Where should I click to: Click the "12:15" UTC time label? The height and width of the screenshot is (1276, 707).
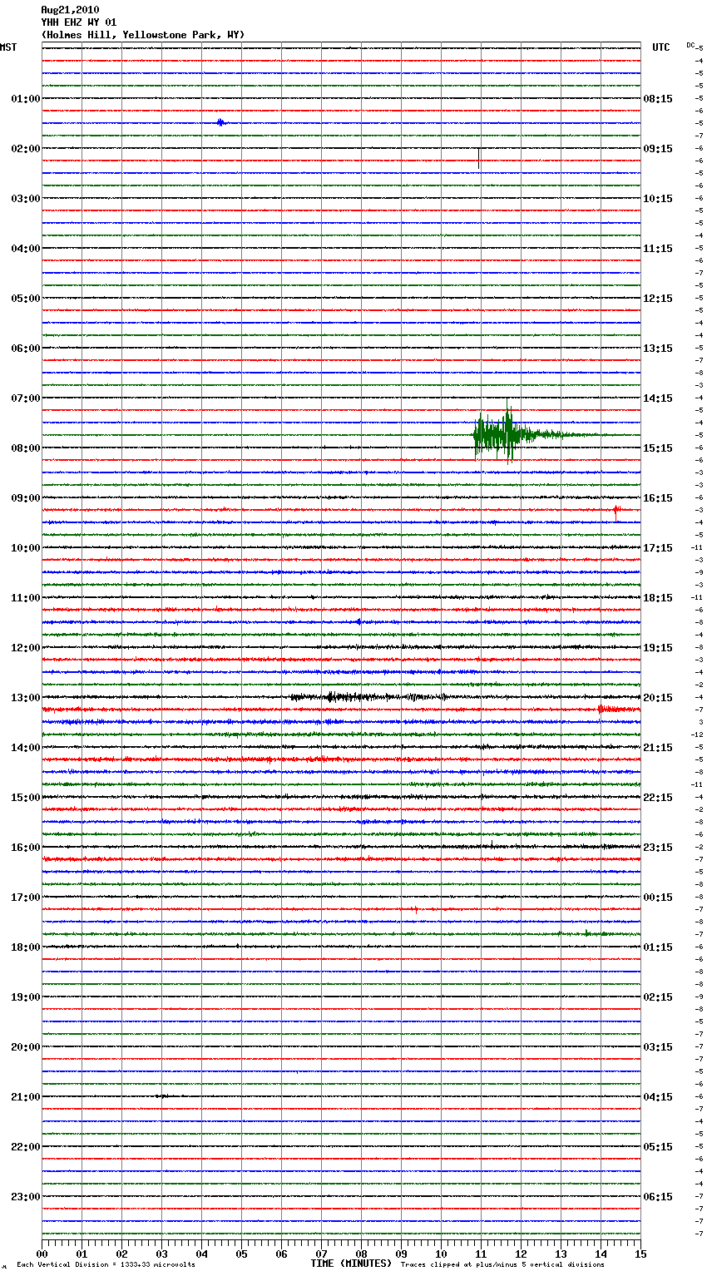click(x=658, y=299)
